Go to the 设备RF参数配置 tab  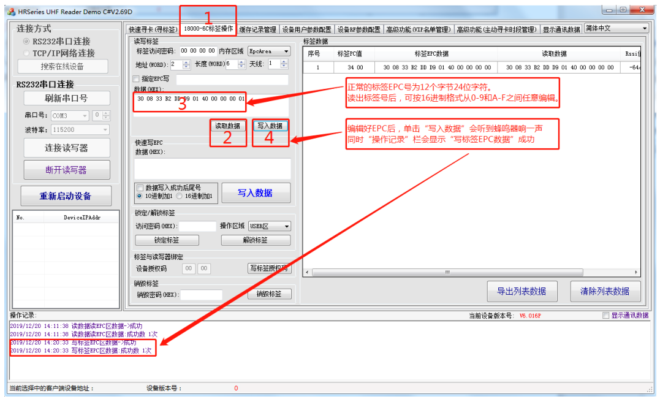358,29
